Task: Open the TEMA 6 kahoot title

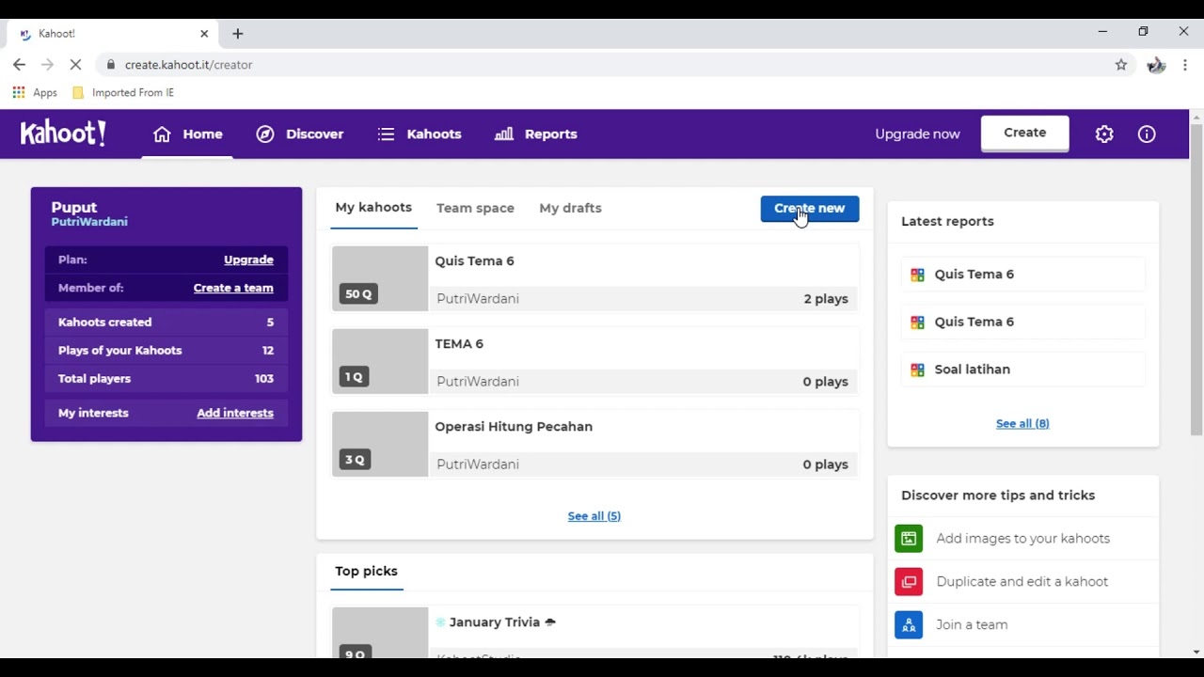Action: tap(459, 343)
